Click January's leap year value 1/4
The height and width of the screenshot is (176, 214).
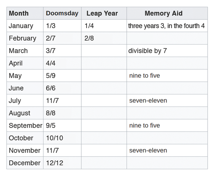click(x=89, y=26)
